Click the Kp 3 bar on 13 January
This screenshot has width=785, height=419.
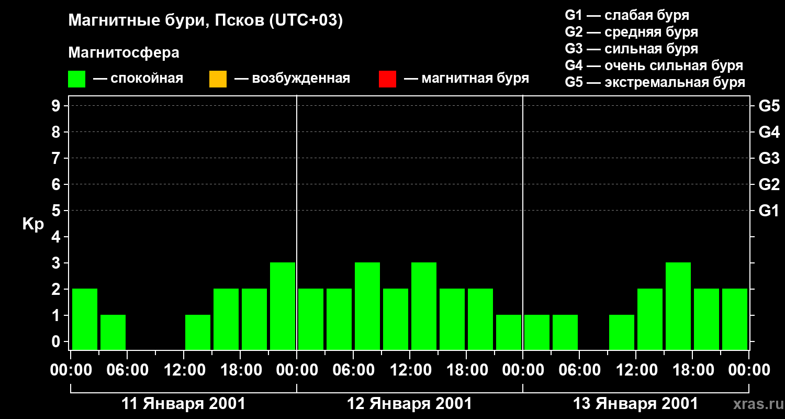(x=678, y=306)
